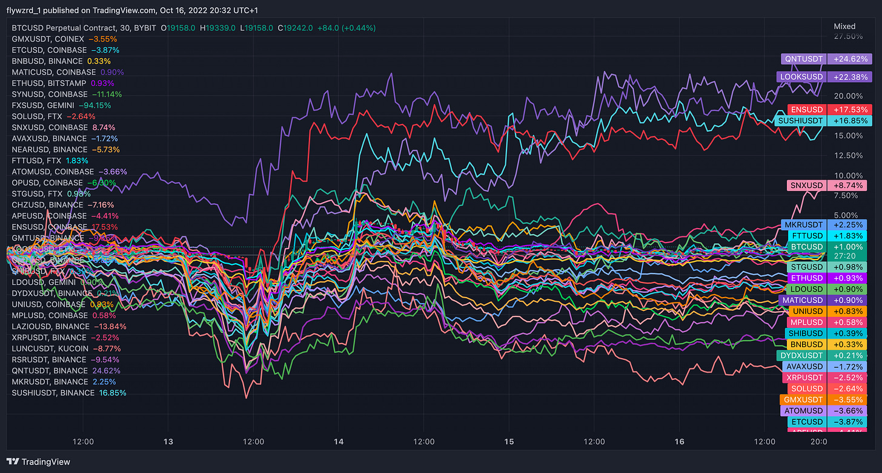This screenshot has width=882, height=473.
Task: Select the GMXUSDT, COINEX legend row
Action: click(64, 39)
